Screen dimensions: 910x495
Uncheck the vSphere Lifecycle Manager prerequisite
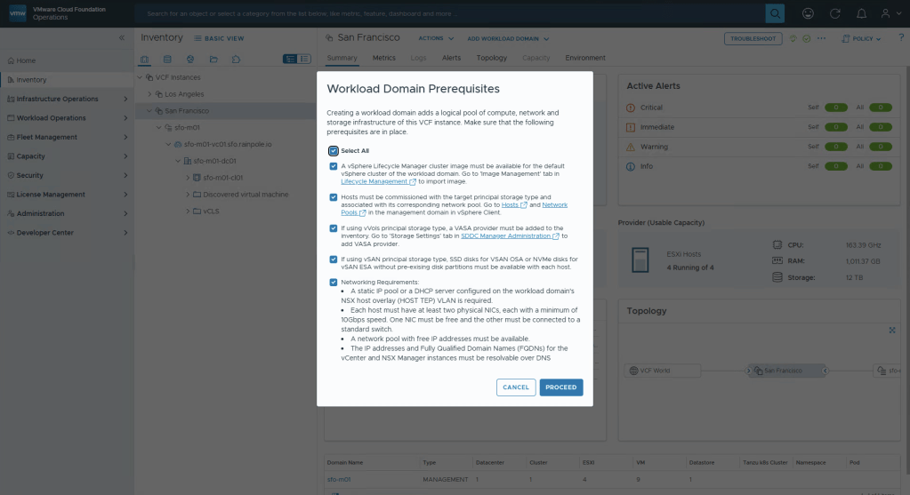334,166
